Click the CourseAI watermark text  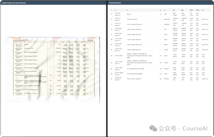click(x=195, y=128)
